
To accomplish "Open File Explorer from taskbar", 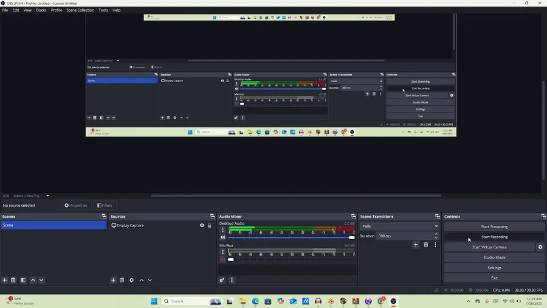I will 243,301.
